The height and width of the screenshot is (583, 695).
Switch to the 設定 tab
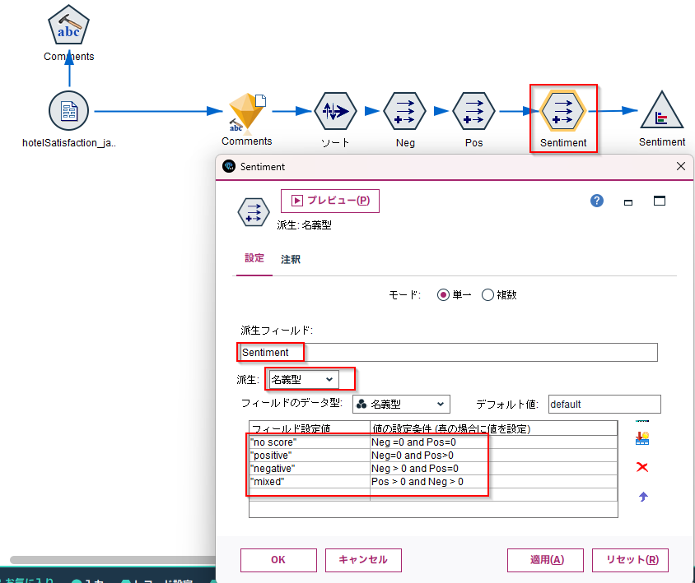tap(254, 258)
